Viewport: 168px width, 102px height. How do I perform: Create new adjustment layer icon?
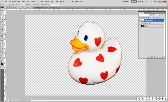tap(154, 57)
